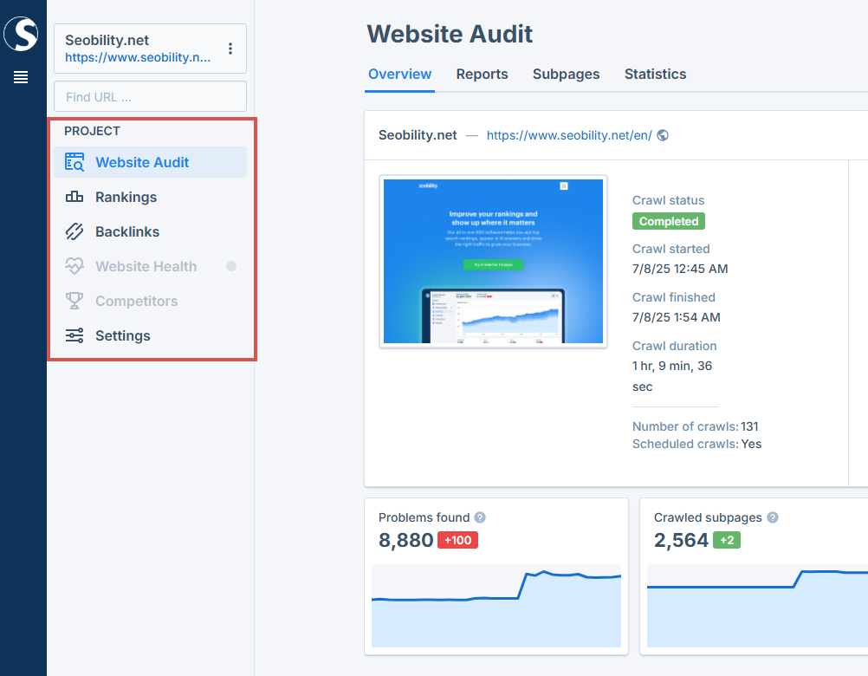Click the Website Health heart icon
The height and width of the screenshot is (676, 868).
coord(74,266)
